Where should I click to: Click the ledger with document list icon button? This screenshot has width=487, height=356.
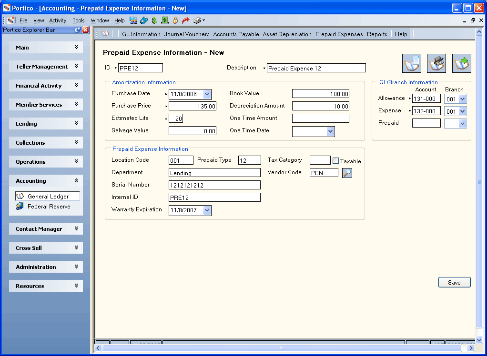[412, 63]
